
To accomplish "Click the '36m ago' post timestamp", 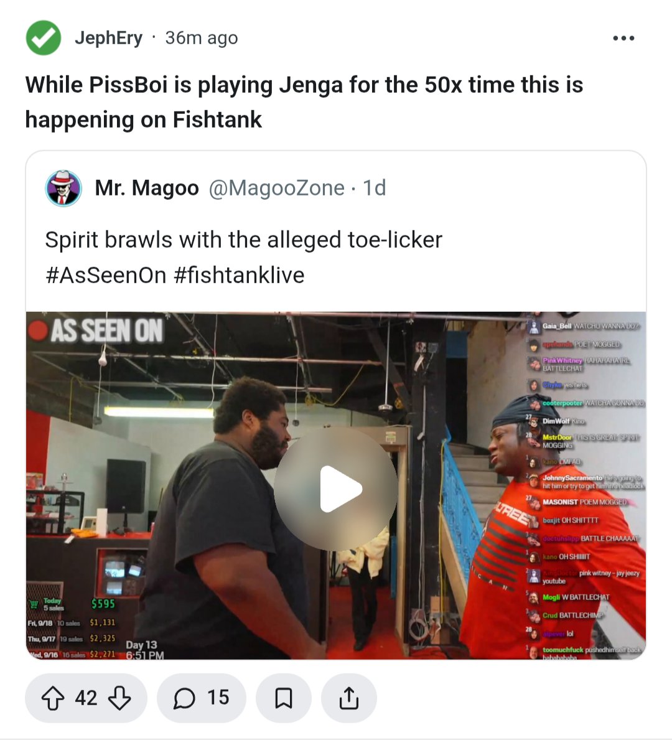I will [202, 38].
